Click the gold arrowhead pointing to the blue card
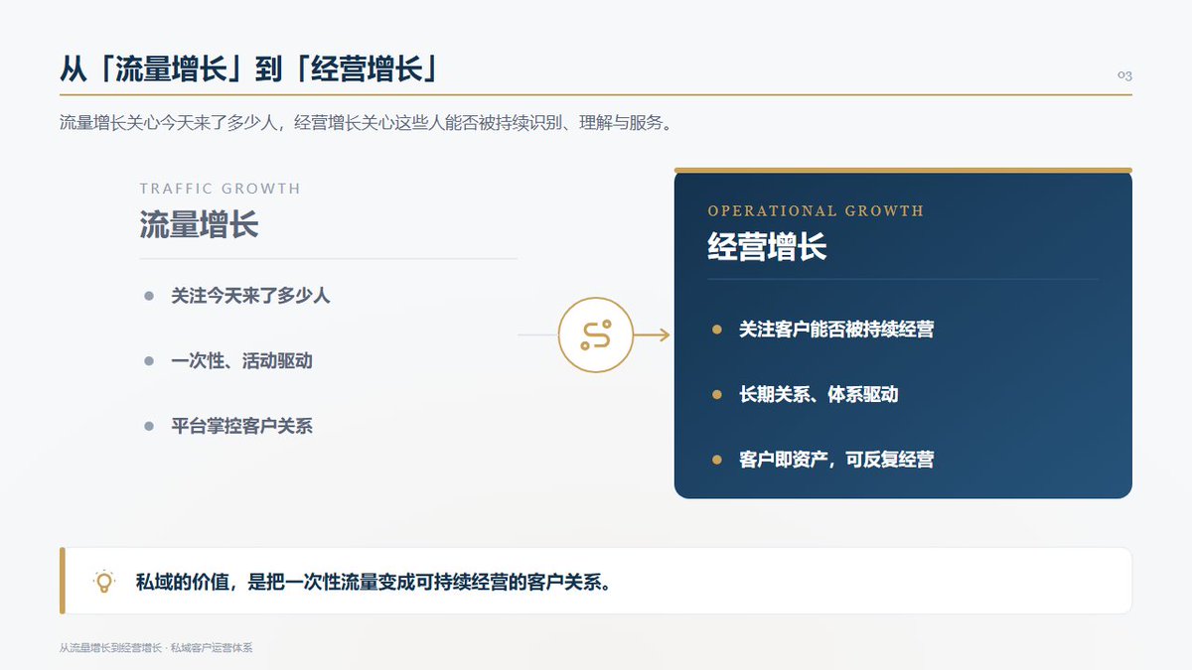 click(x=666, y=335)
